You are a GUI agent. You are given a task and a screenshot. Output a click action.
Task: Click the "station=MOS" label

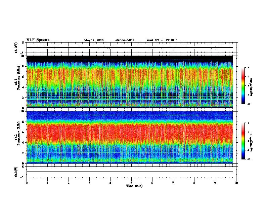click(125, 40)
